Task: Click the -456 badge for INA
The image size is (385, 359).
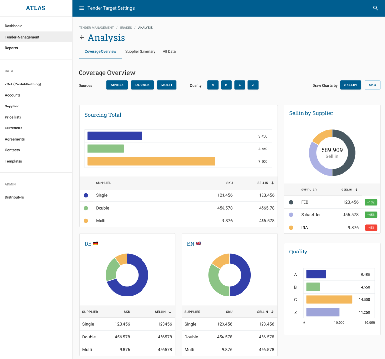Action: [371, 228]
